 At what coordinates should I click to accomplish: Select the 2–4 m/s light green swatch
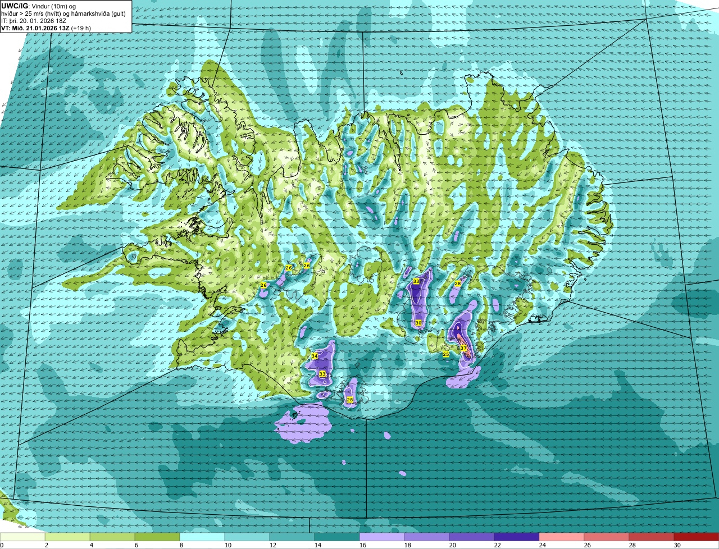(67, 537)
